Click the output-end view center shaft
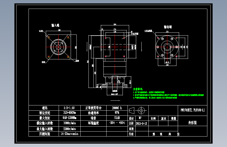The width and height of the screenshot is (227, 147). [x=167, y=47]
